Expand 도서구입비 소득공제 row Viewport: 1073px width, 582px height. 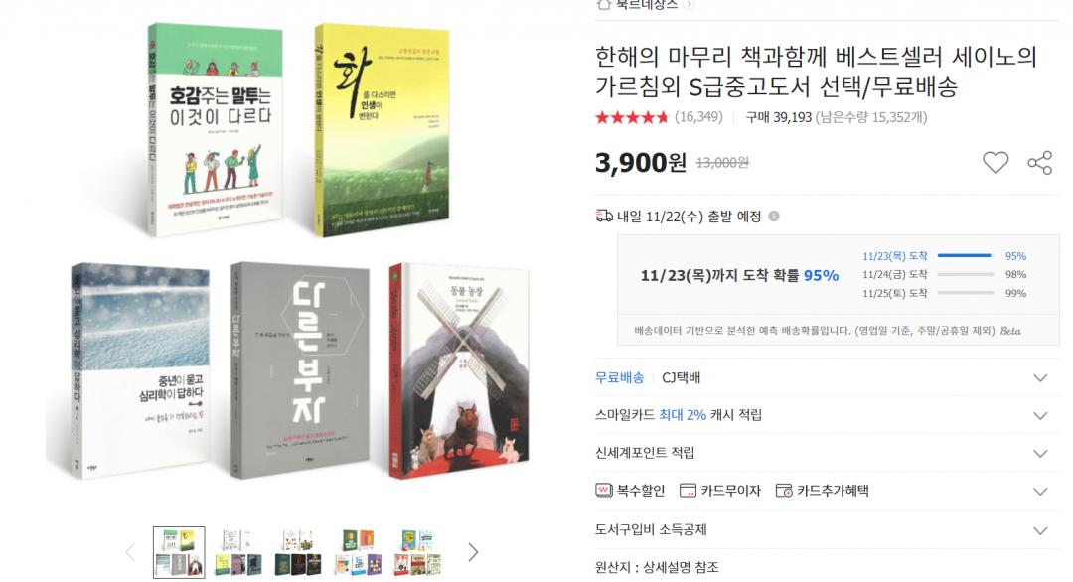point(828,530)
